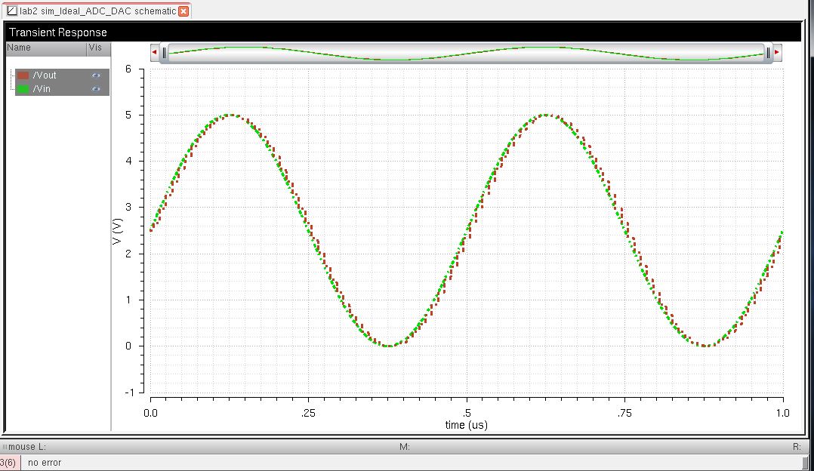Viewport: 814px width, 471px height.
Task: Click the left pan arrow on the overview strip
Action: coord(153,52)
